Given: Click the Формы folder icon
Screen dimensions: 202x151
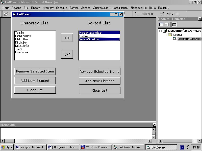Looking at the screenshot, I should (x=170, y=35).
